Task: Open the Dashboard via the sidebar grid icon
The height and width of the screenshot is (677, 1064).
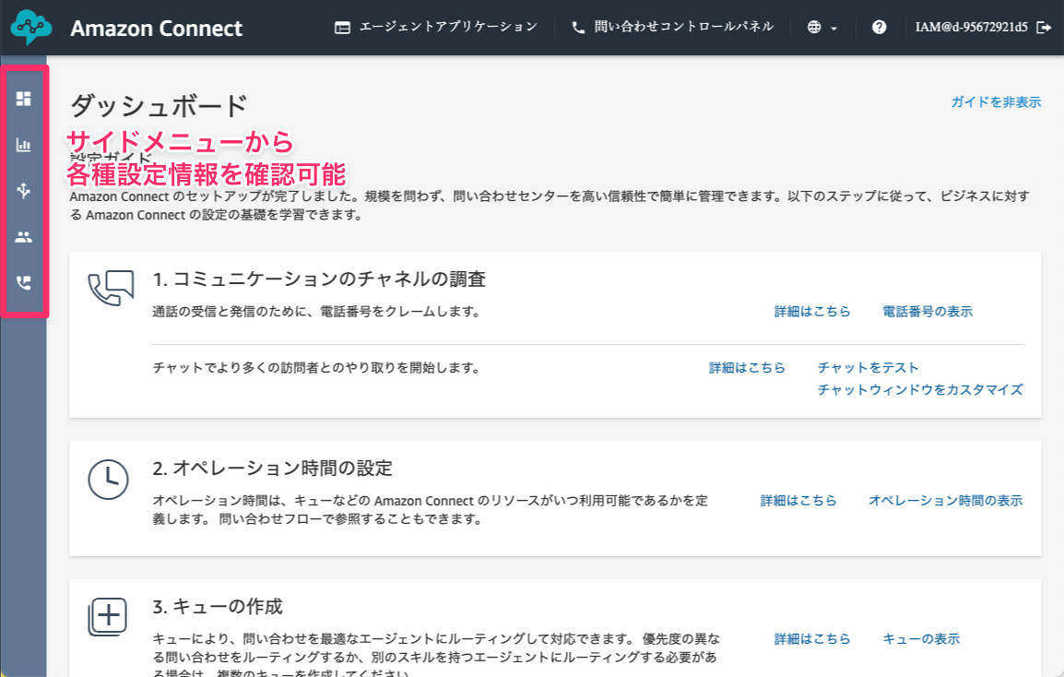Action: click(x=23, y=99)
